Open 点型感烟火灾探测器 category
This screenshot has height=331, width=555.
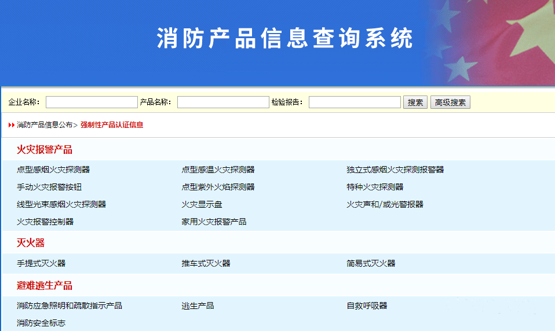(x=53, y=170)
